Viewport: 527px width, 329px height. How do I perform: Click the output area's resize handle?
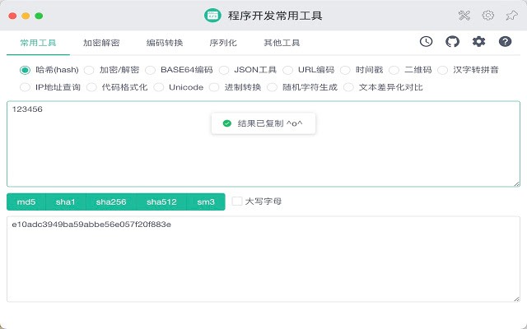[517, 299]
